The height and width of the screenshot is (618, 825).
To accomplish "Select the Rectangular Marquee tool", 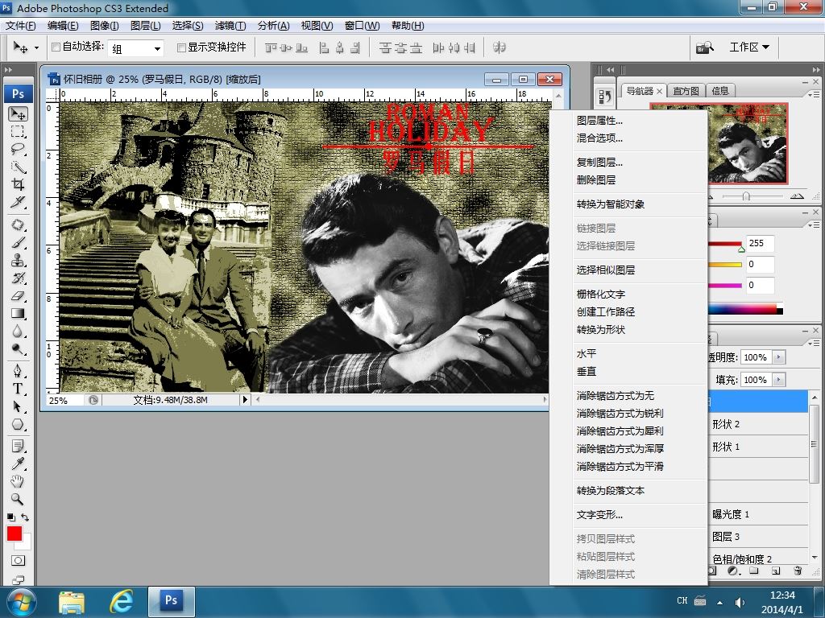I will point(18,131).
